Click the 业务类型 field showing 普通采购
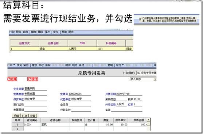This screenshot has width=203, height=134. click(x=36, y=89)
